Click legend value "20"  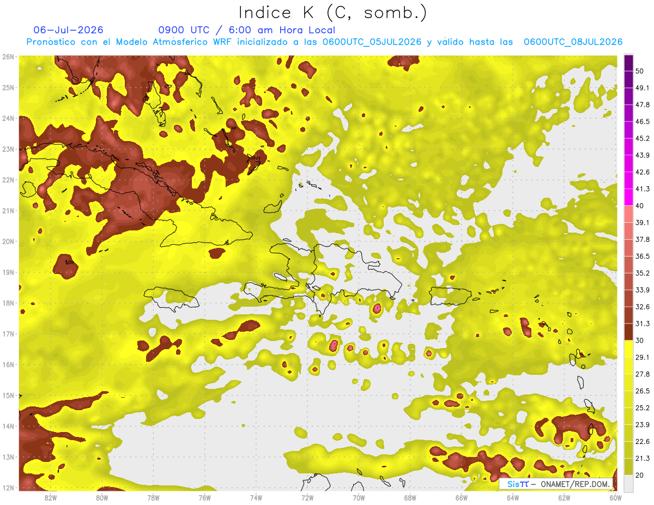[x=640, y=475]
